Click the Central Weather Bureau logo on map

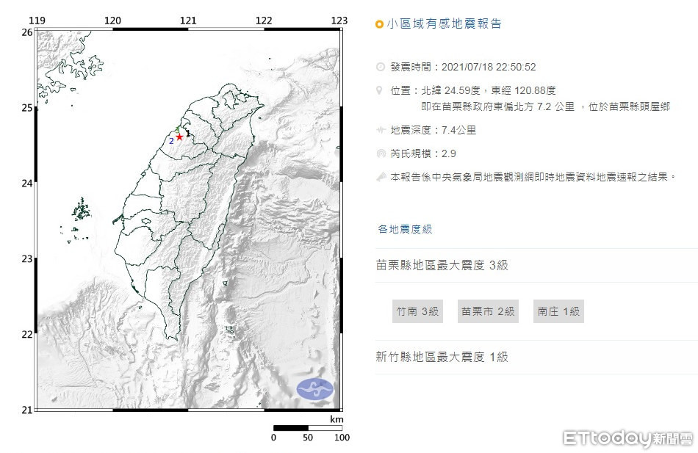[314, 389]
